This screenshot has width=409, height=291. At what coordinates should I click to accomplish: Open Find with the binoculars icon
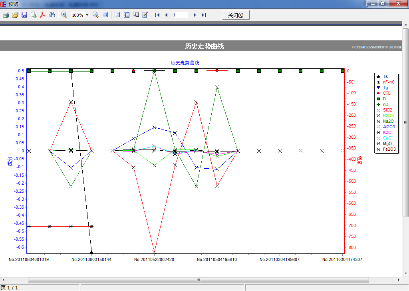click(x=52, y=15)
